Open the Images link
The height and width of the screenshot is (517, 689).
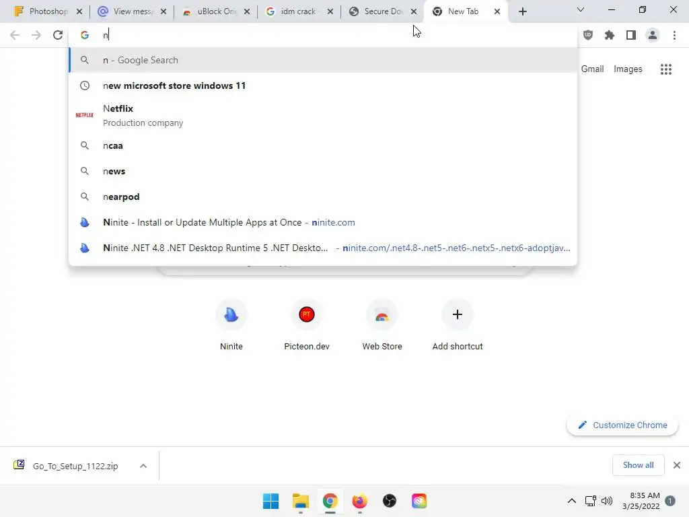tap(628, 69)
